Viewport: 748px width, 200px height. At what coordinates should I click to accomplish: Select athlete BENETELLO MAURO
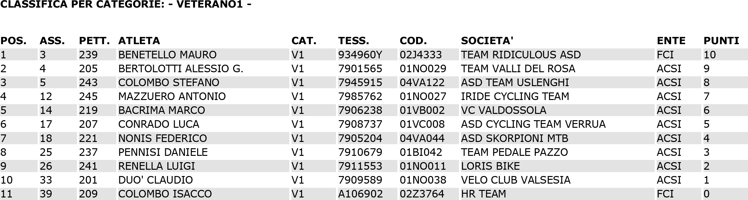(x=167, y=55)
